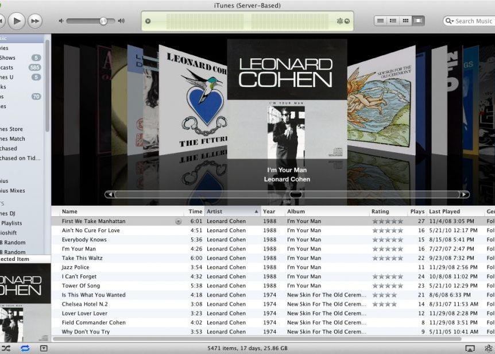The width and height of the screenshot is (495, 354).
Task: Toggle the artwork viewer panel button
Action: coord(44,348)
